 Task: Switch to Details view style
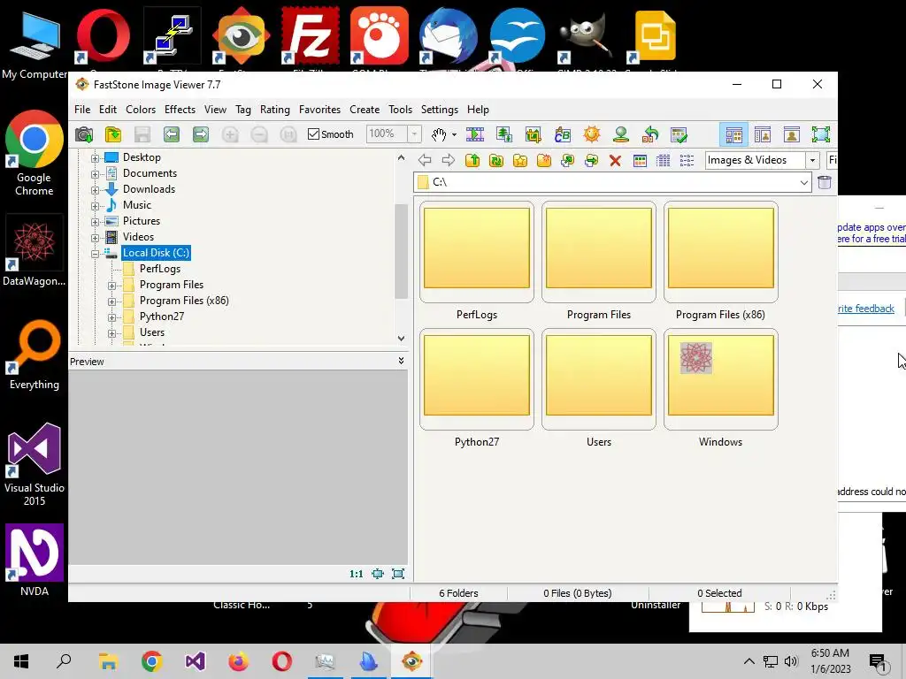(664, 161)
